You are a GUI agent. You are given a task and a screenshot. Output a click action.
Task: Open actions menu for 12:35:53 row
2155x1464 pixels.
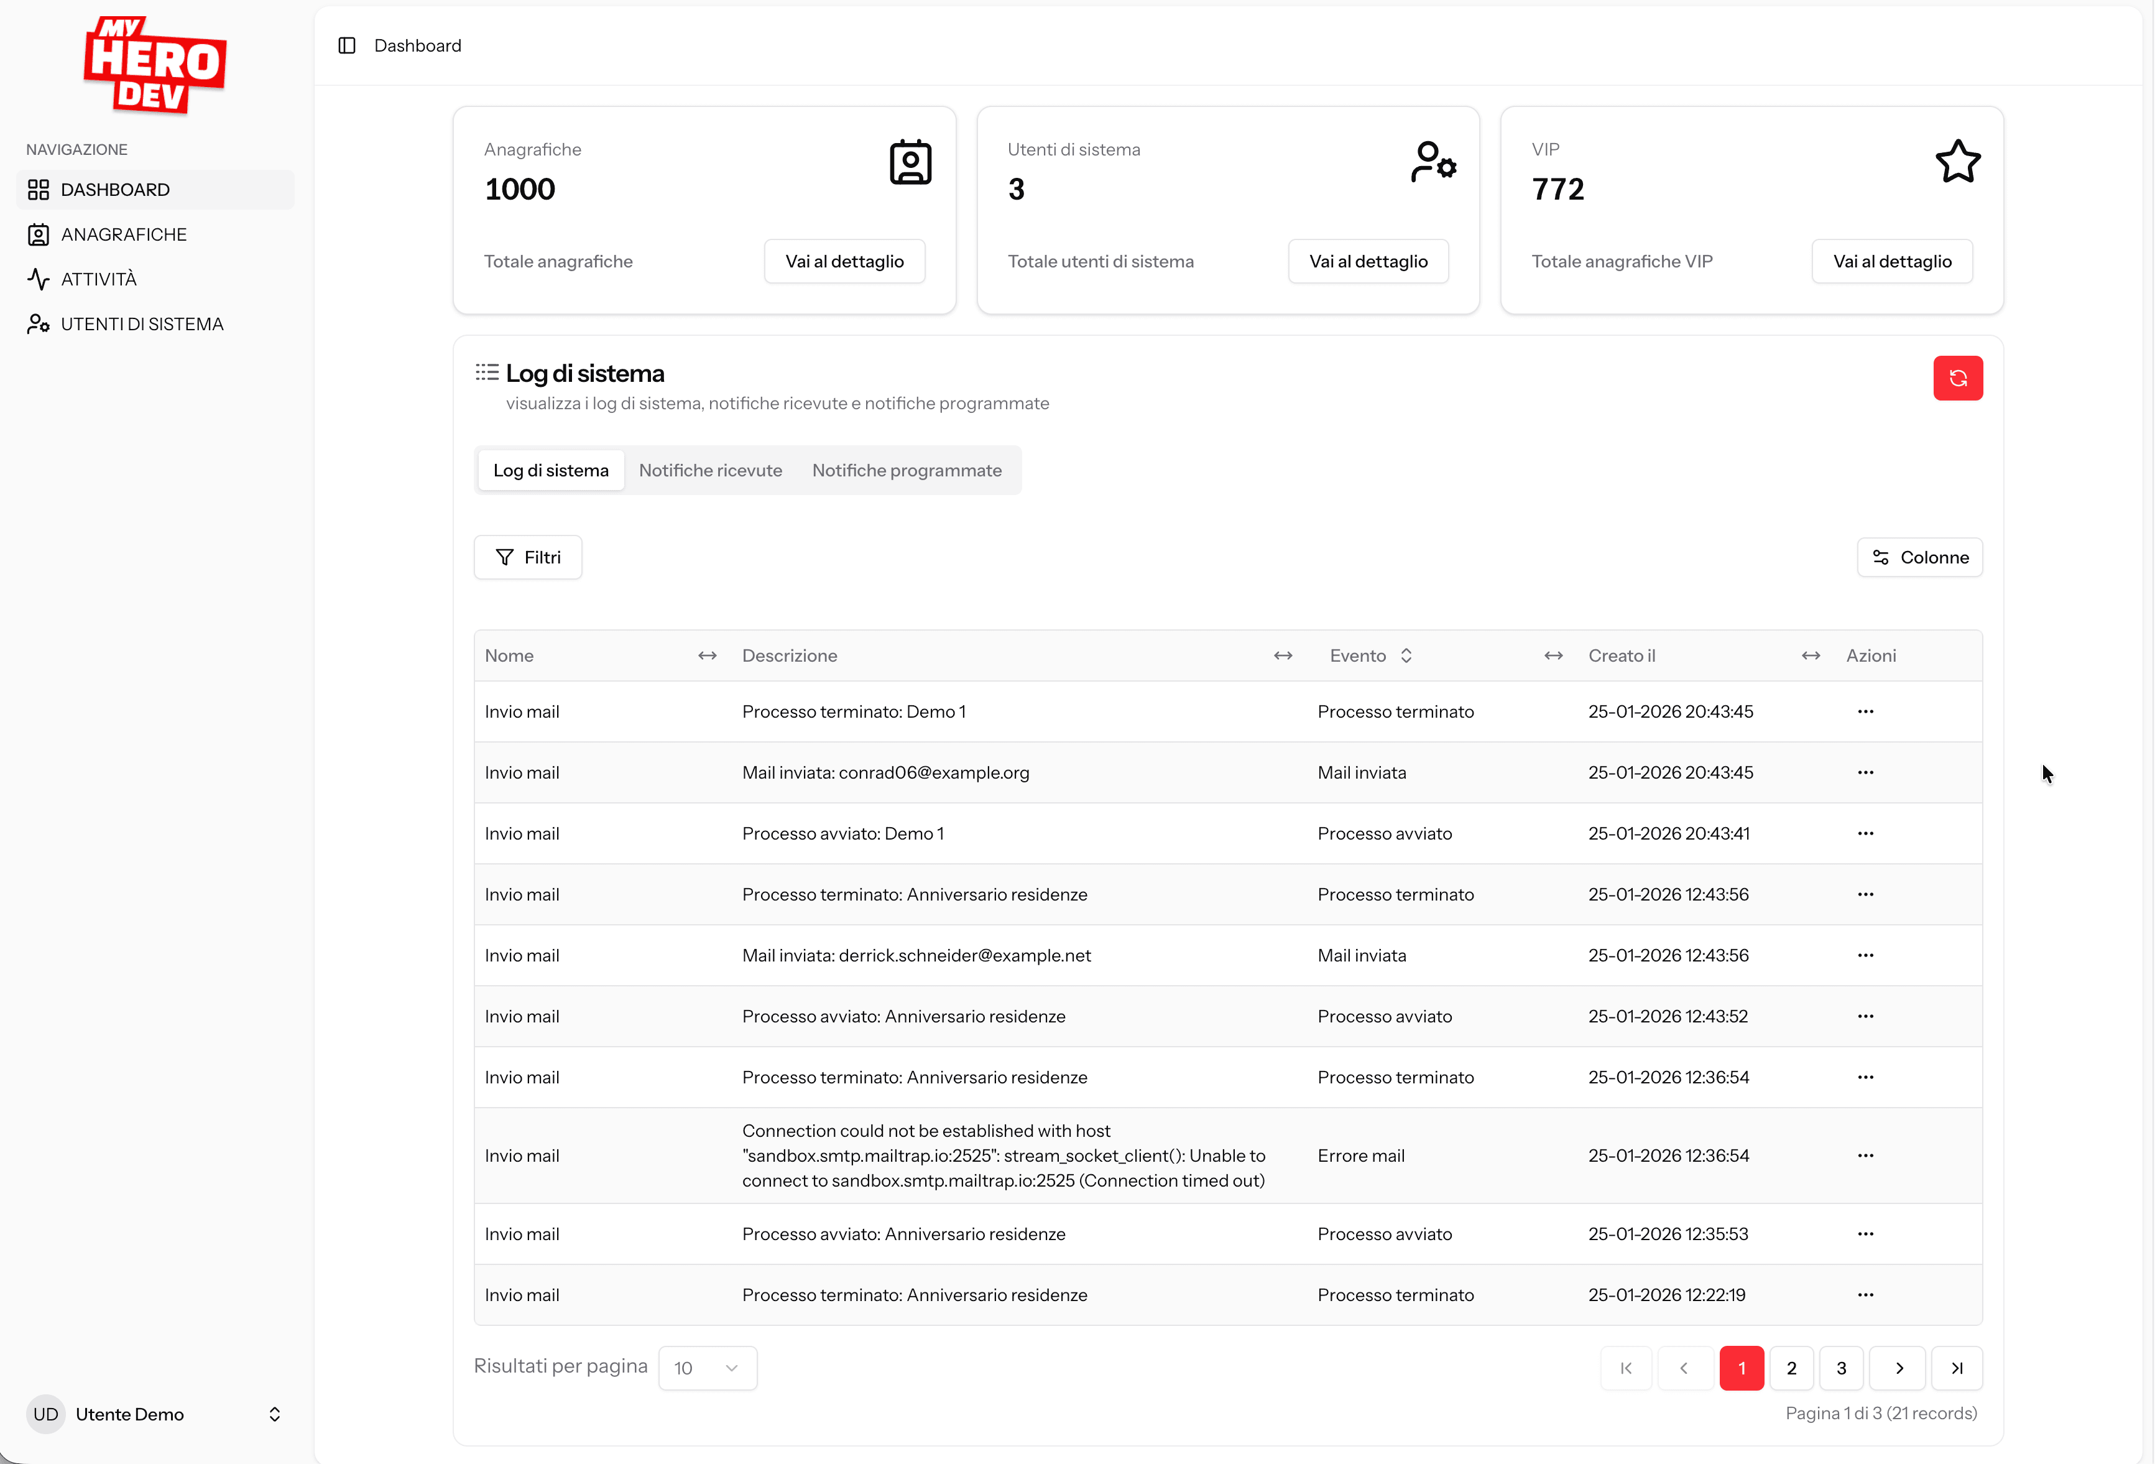click(1866, 1234)
